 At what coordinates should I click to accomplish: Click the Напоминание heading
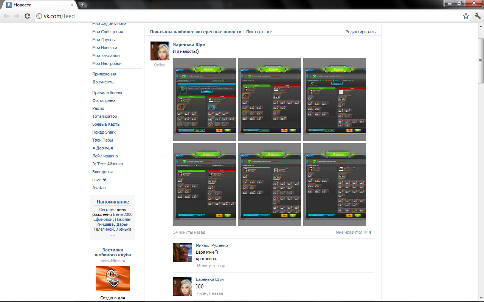click(113, 202)
